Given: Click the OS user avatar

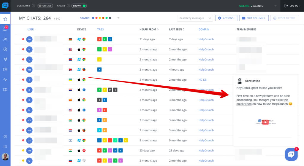Looking at the screenshot, I should coord(29,141).
